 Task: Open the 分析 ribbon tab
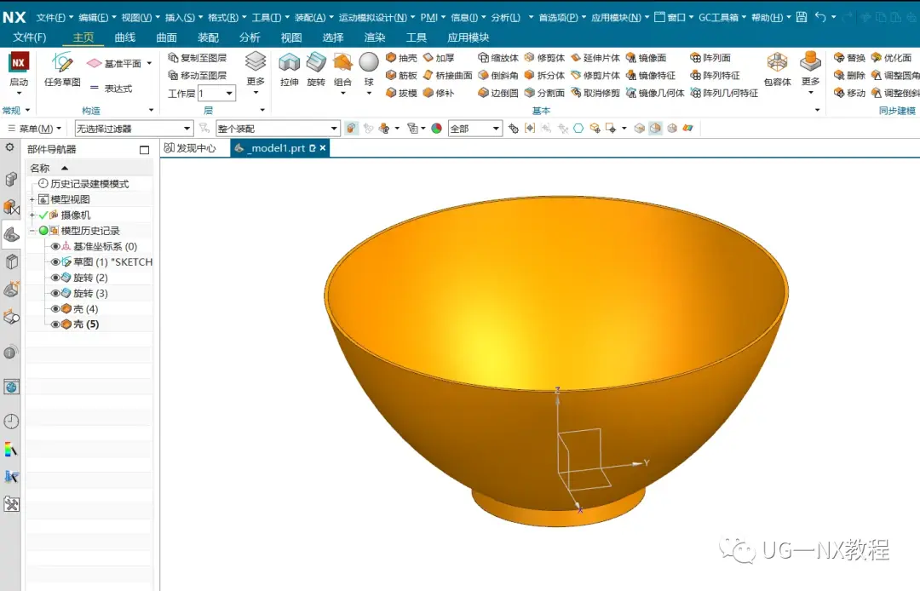pos(250,37)
